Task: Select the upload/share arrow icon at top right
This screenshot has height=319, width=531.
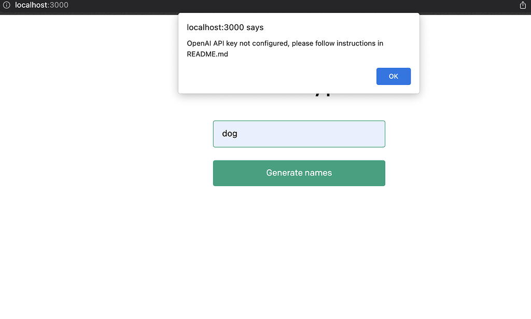Action: (x=523, y=5)
